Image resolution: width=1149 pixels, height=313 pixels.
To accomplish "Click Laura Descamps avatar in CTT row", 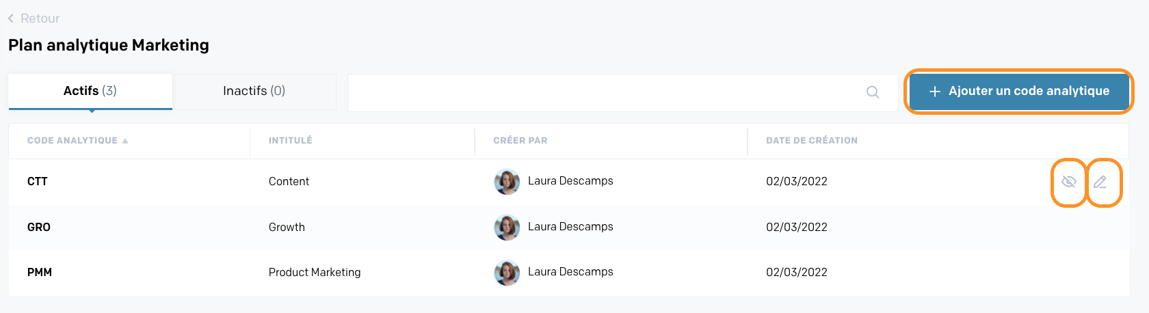I will pos(507,182).
